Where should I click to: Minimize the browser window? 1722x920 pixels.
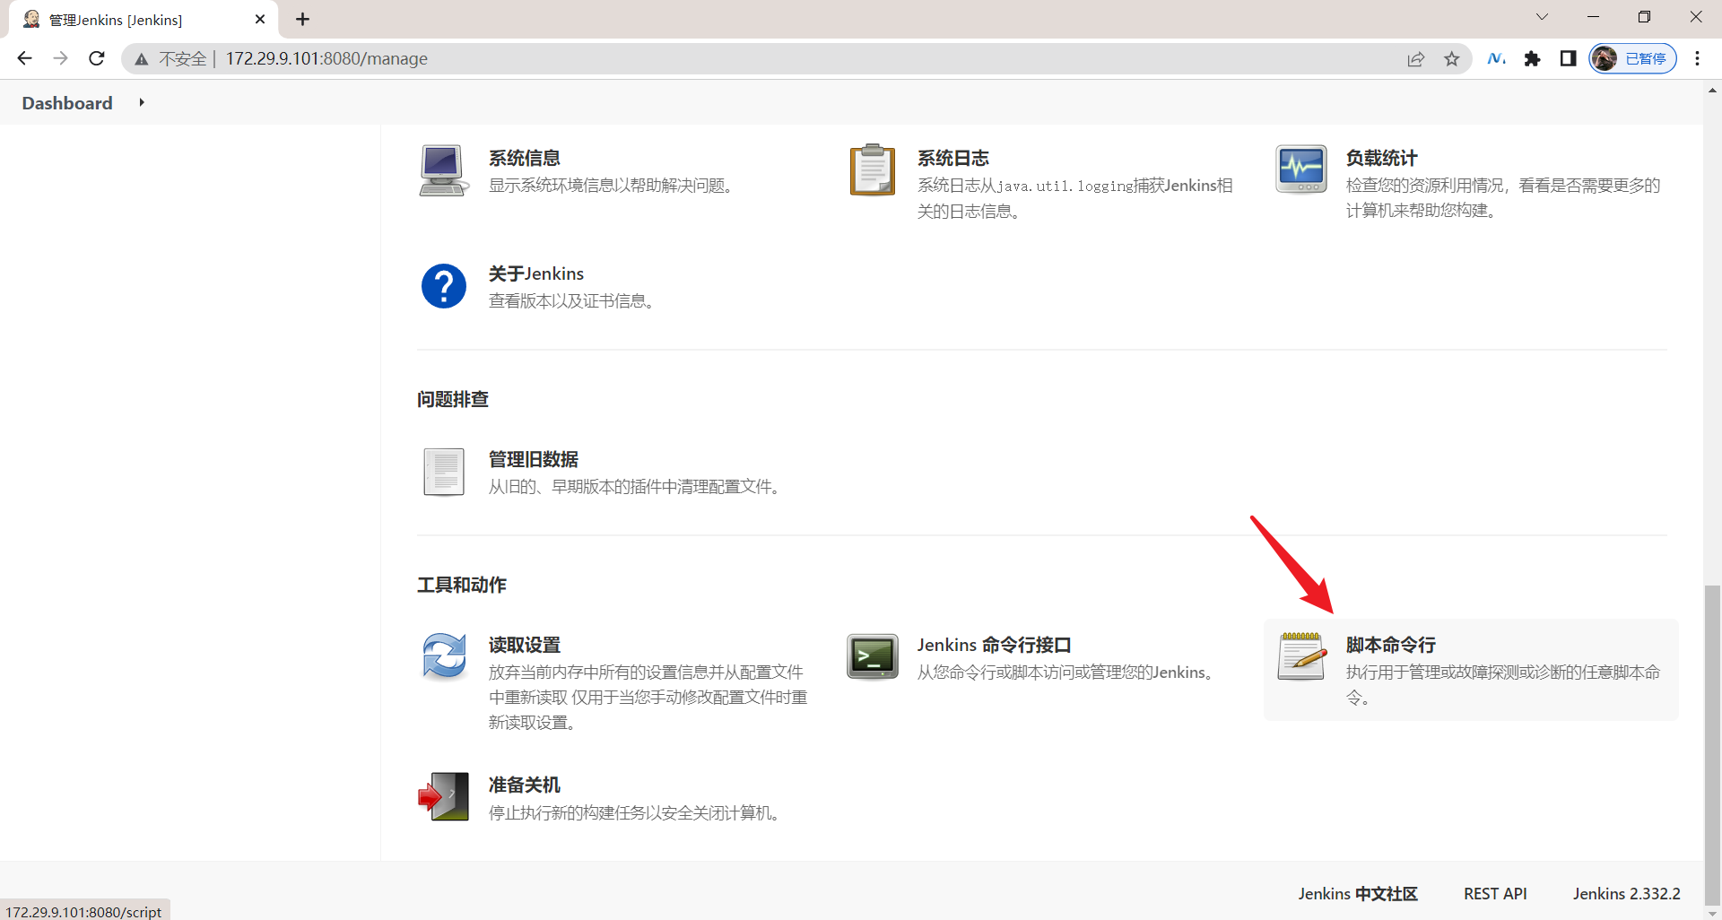click(x=1594, y=17)
